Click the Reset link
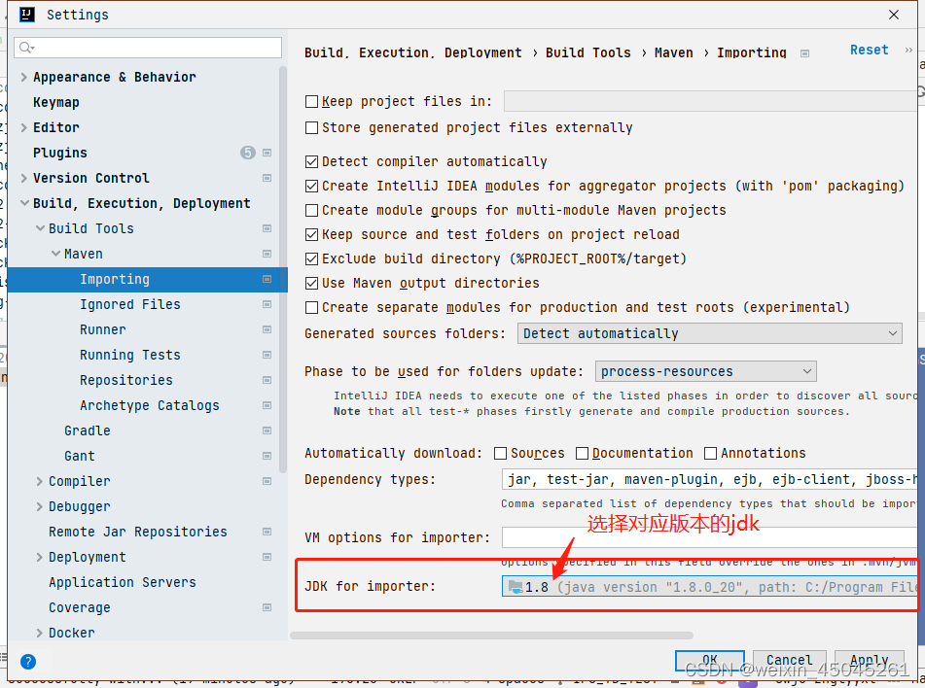The height and width of the screenshot is (688, 925). coord(869,49)
